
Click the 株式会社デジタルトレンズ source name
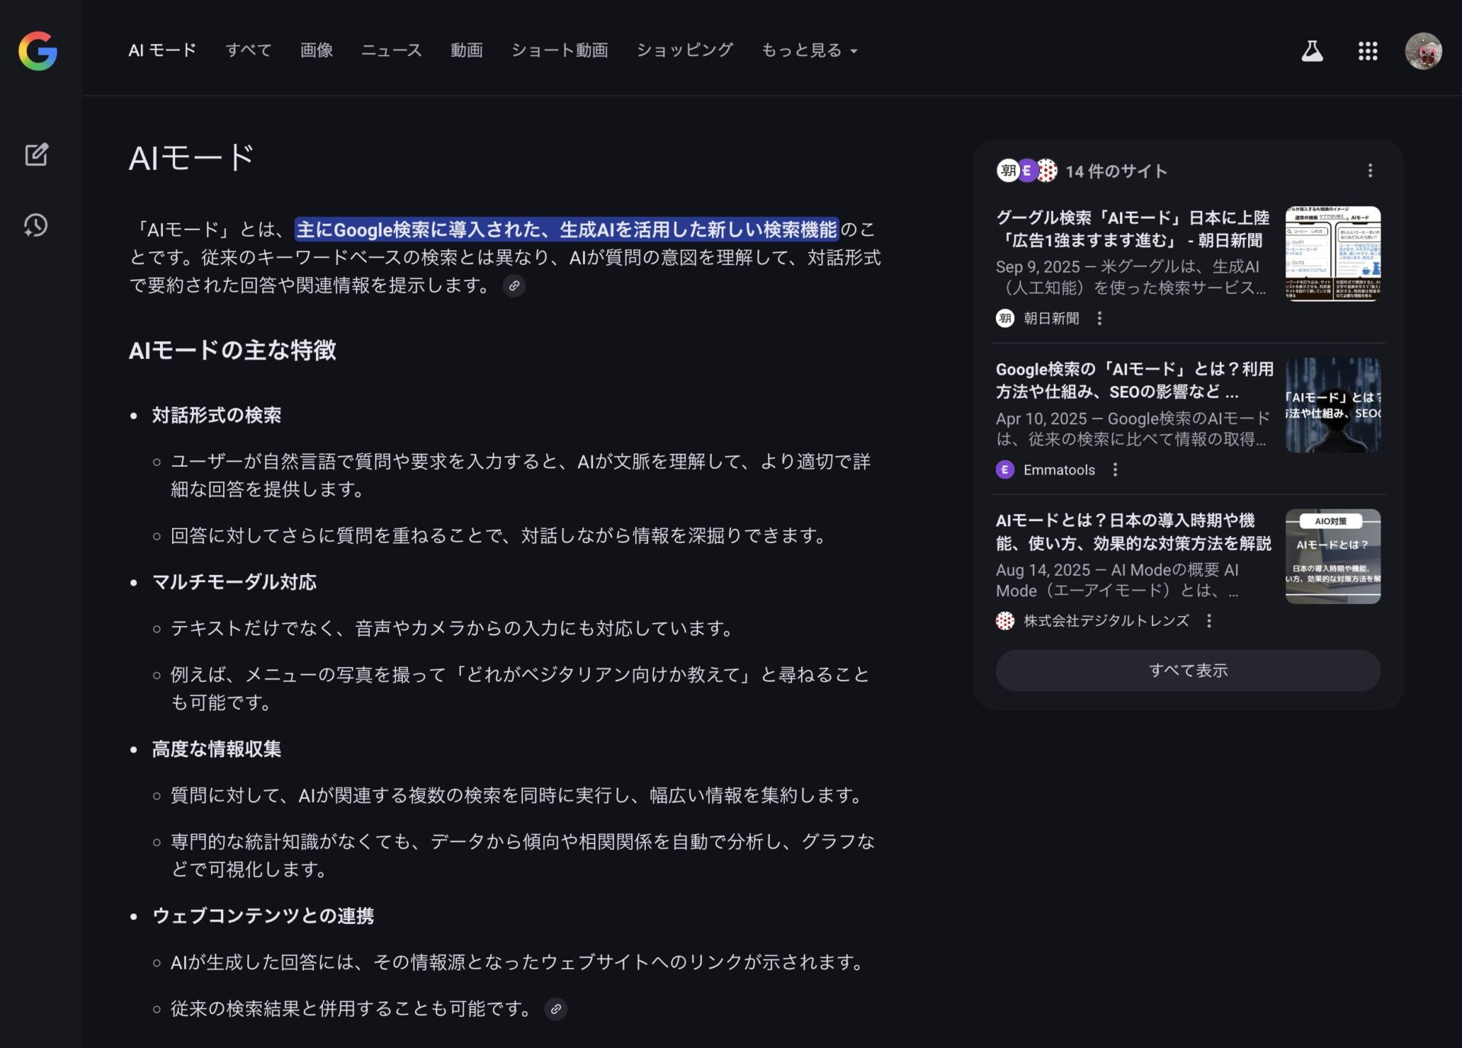(x=1106, y=621)
